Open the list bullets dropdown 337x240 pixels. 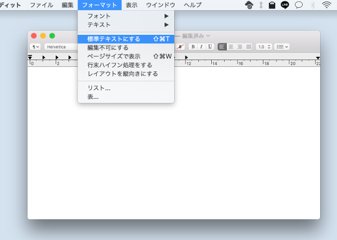(x=282, y=47)
